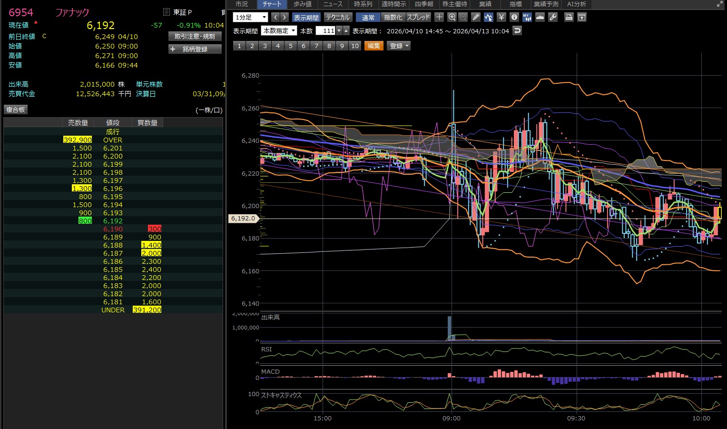
Task: Click the 本数 input field showing 111
Action: point(326,30)
